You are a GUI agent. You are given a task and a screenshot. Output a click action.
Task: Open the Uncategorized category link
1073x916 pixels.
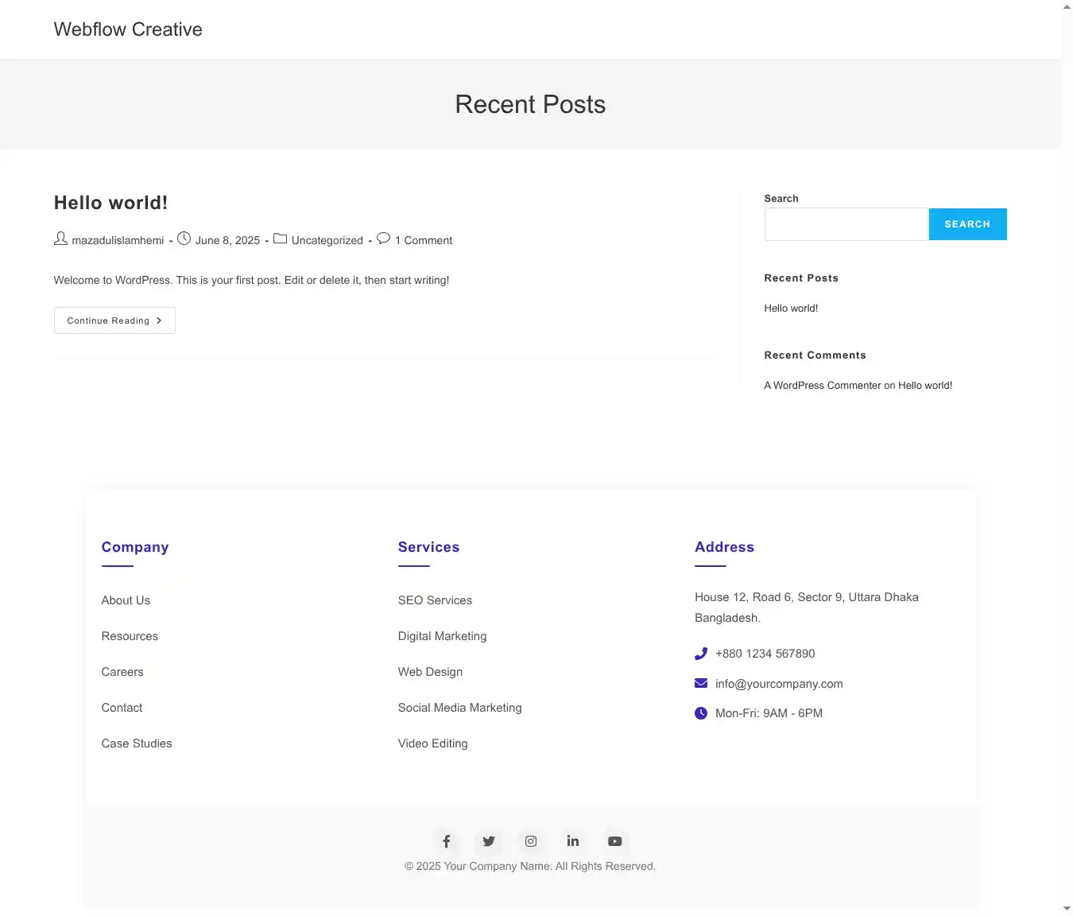click(x=327, y=240)
